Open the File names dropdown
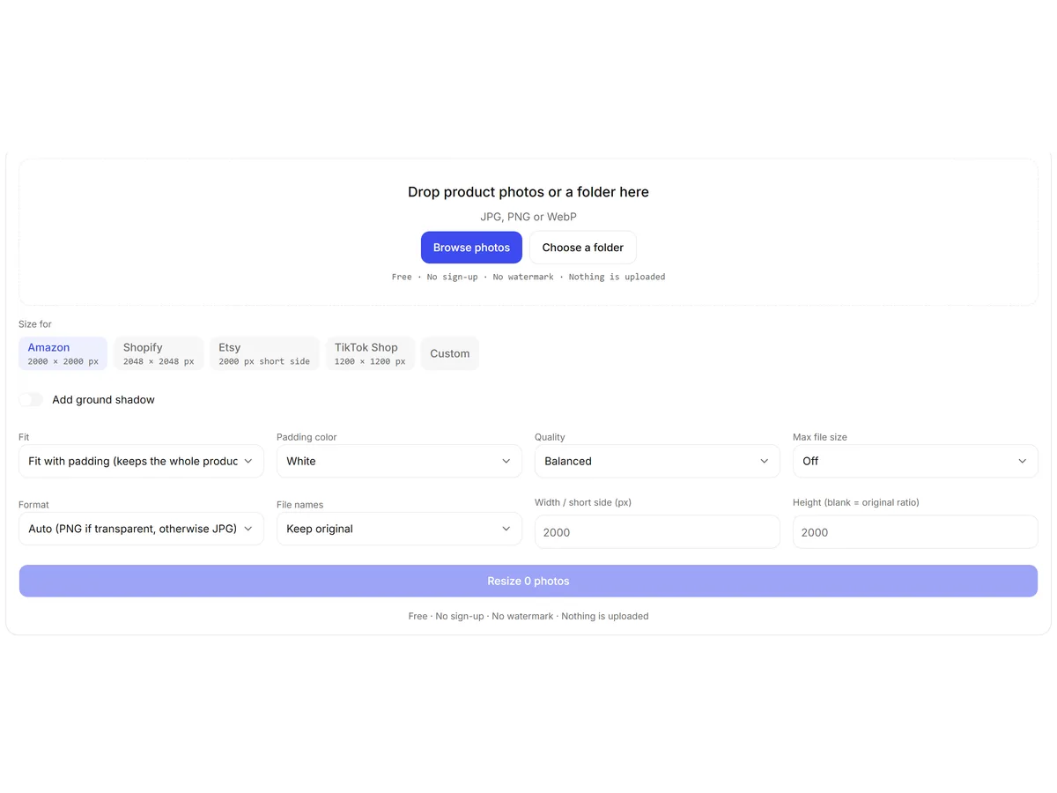The width and height of the screenshot is (1057, 793). [x=399, y=529]
